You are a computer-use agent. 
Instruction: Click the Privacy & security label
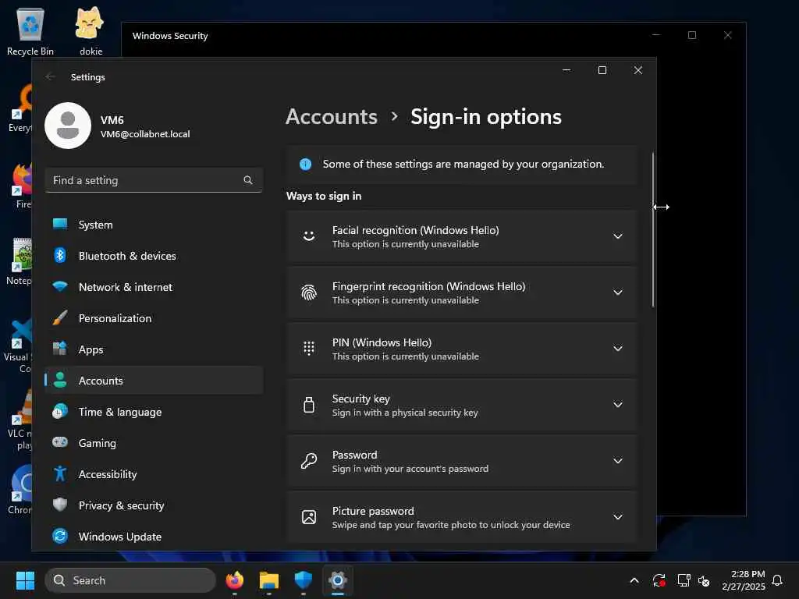[121, 505]
